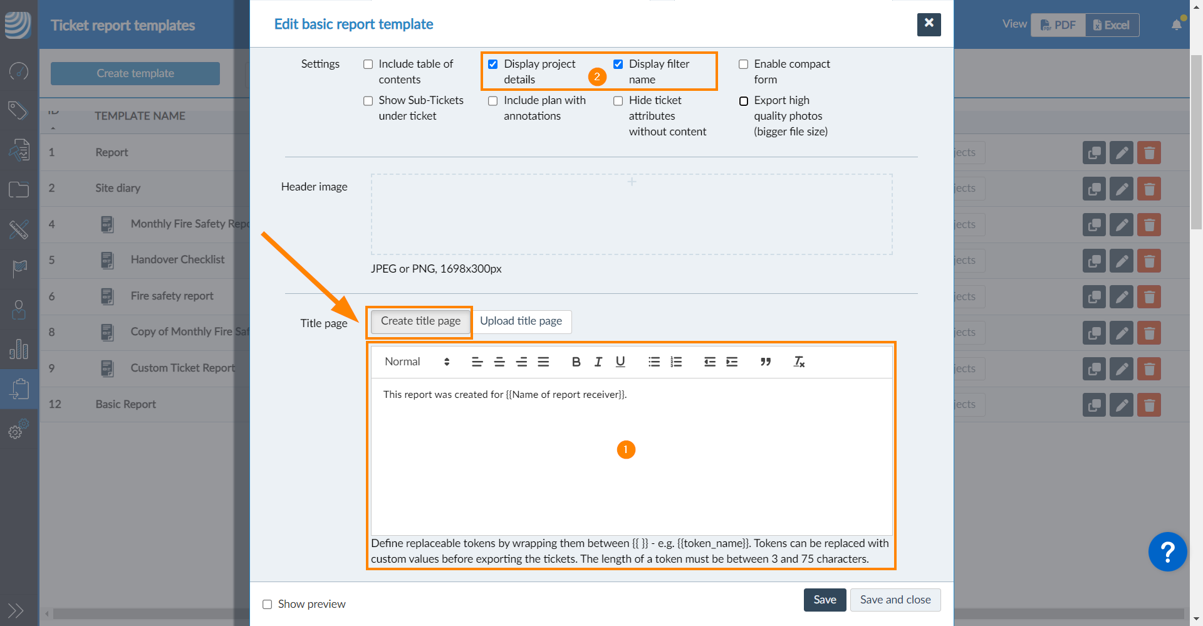Tick Export high quality photos option
Image resolution: width=1203 pixels, height=626 pixels.
[744, 101]
